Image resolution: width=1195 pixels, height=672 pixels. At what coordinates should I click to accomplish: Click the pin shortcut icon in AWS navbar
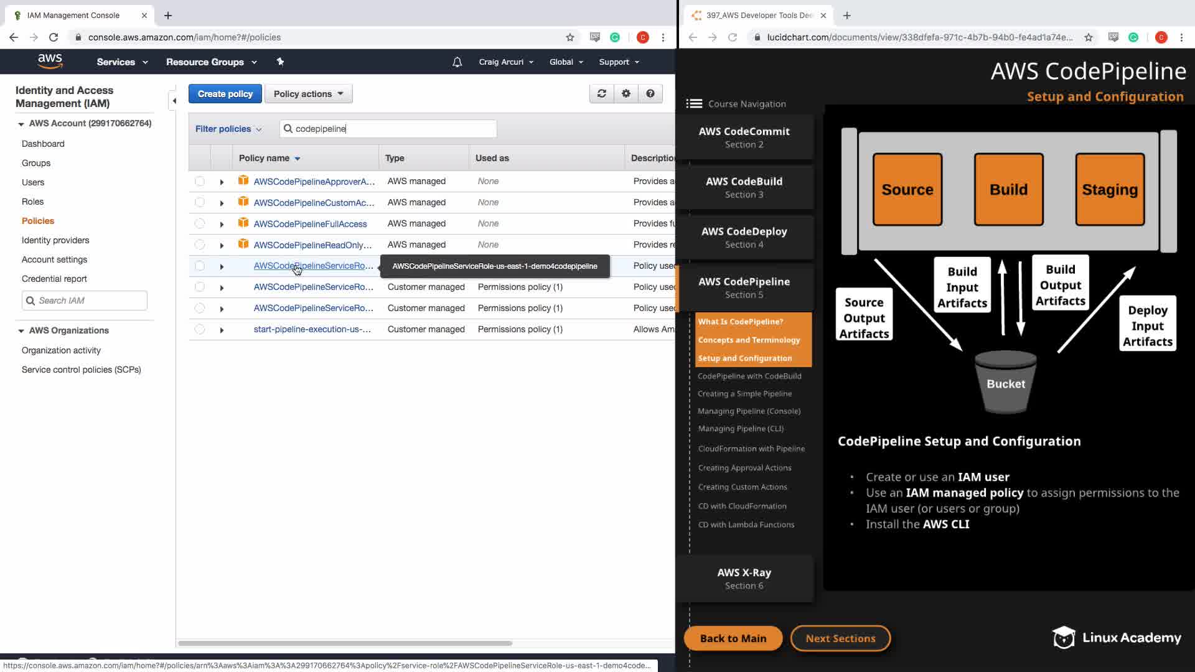pyautogui.click(x=280, y=62)
